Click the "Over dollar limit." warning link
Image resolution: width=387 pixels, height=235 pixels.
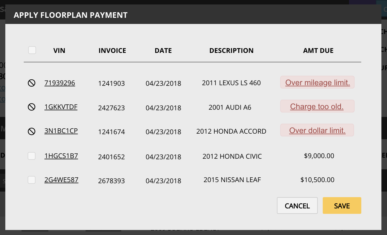click(317, 130)
